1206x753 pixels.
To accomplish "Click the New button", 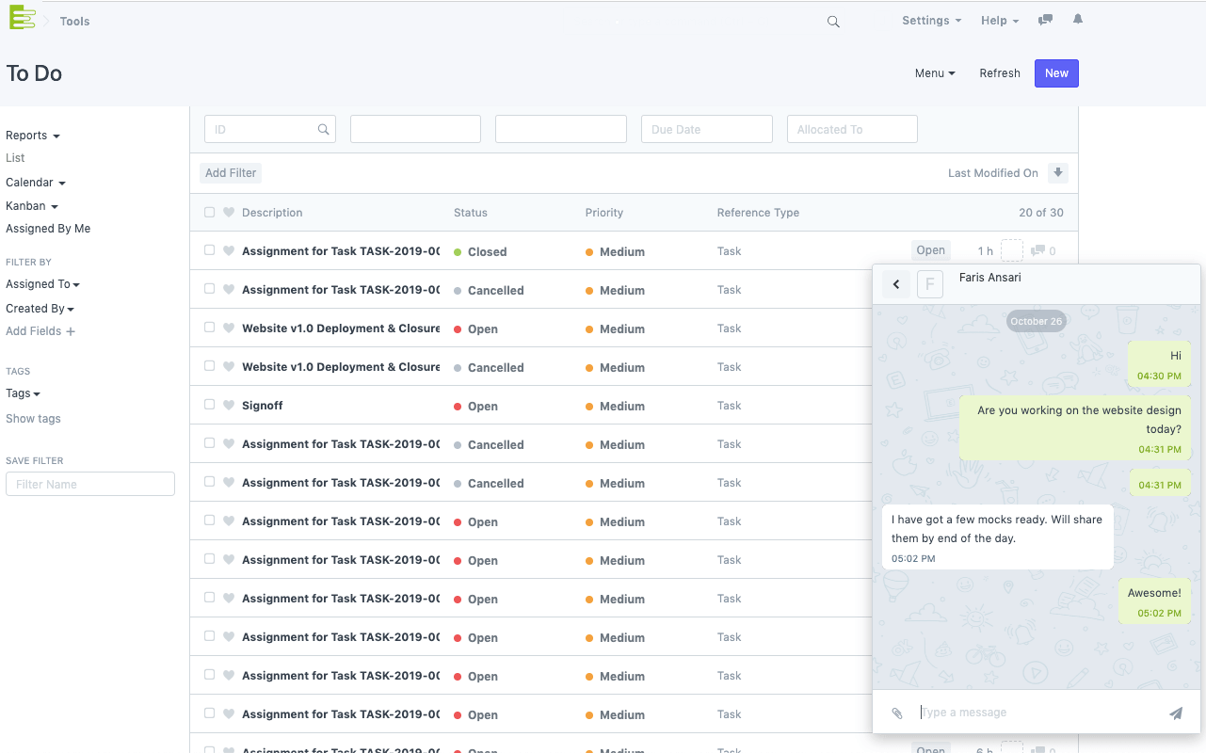I will 1056,73.
